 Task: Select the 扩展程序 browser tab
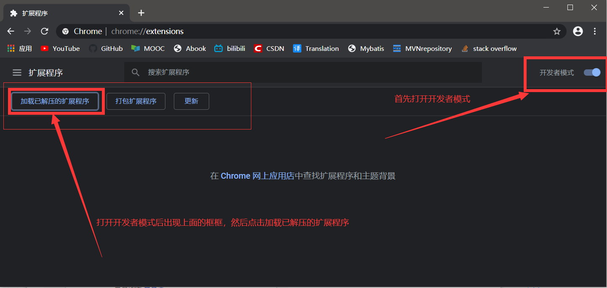[x=67, y=13]
